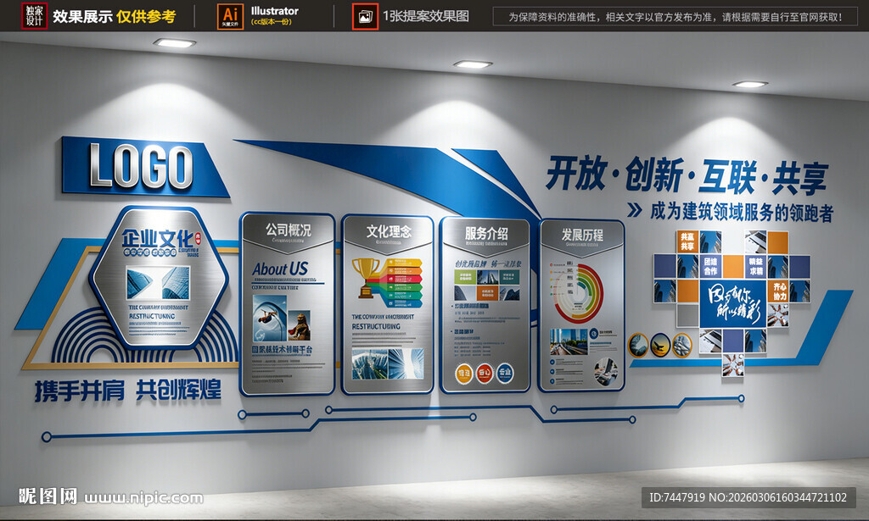869x521 pixels.
Task: Click the city street photo in 发展历程 panel
Action: click(x=568, y=341)
